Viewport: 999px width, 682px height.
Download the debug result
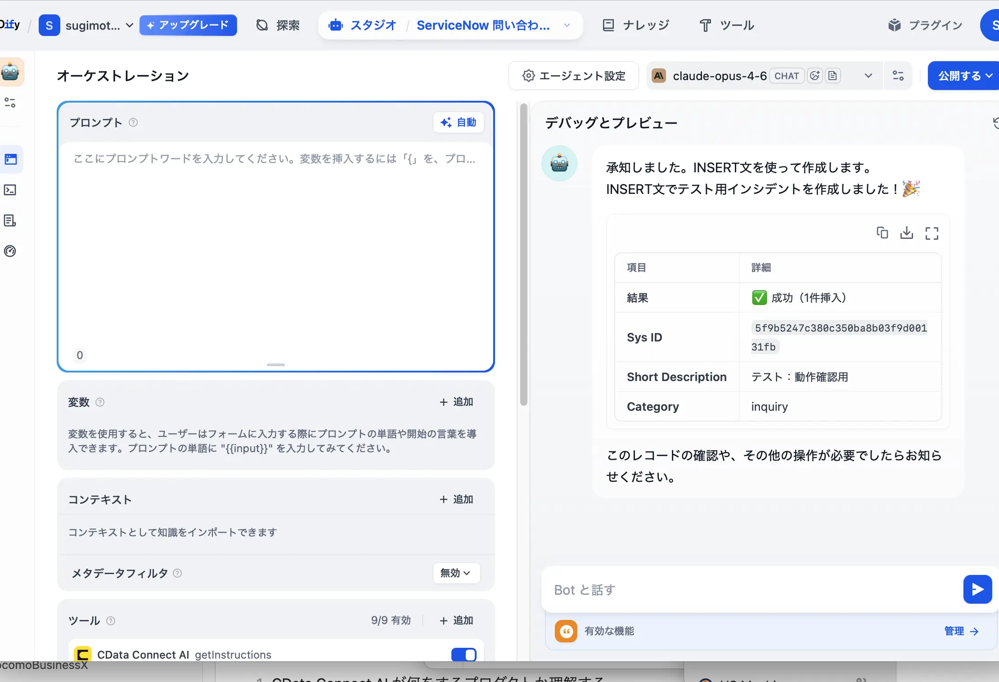click(x=907, y=233)
